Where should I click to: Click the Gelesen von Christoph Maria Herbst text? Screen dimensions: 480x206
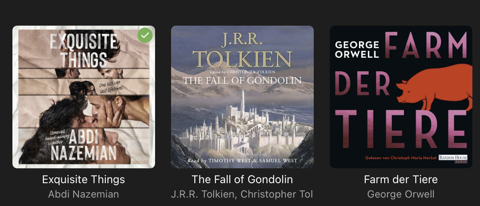click(401, 158)
